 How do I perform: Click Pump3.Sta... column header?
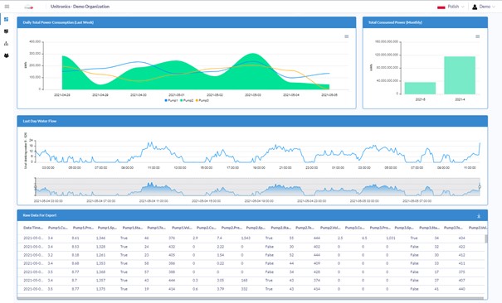coord(429,228)
